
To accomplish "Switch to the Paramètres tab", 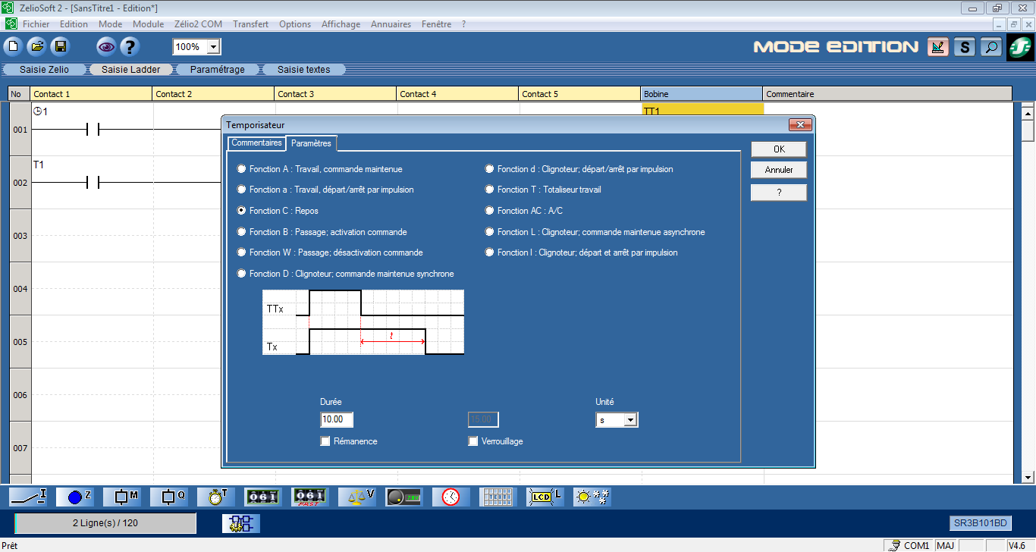I will [x=312, y=143].
